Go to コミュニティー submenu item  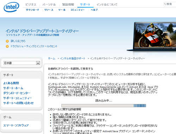[x=77, y=10]
